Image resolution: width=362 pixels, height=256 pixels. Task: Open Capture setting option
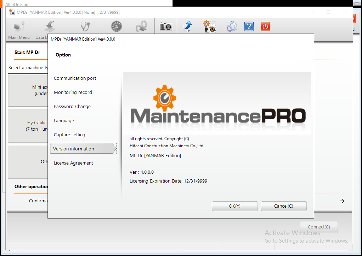click(69, 135)
